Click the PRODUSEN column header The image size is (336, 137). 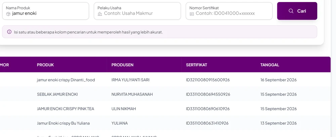click(x=122, y=65)
